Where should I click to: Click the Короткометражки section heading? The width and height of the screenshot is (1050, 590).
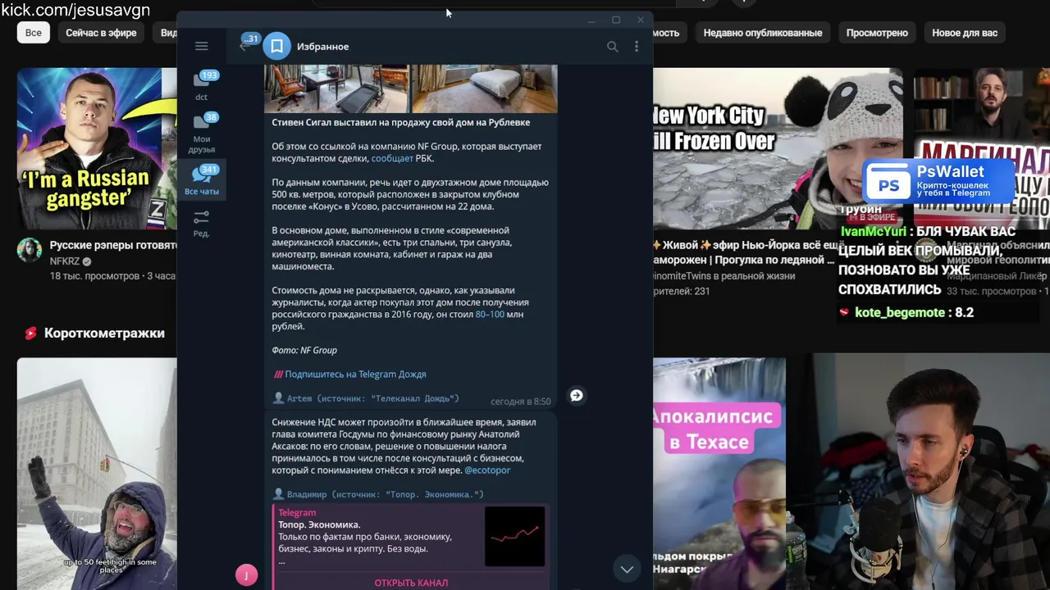pyautogui.click(x=104, y=334)
